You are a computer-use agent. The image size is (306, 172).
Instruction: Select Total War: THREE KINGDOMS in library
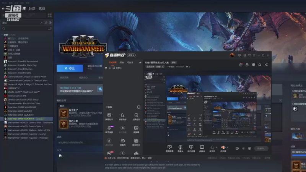[22, 107]
